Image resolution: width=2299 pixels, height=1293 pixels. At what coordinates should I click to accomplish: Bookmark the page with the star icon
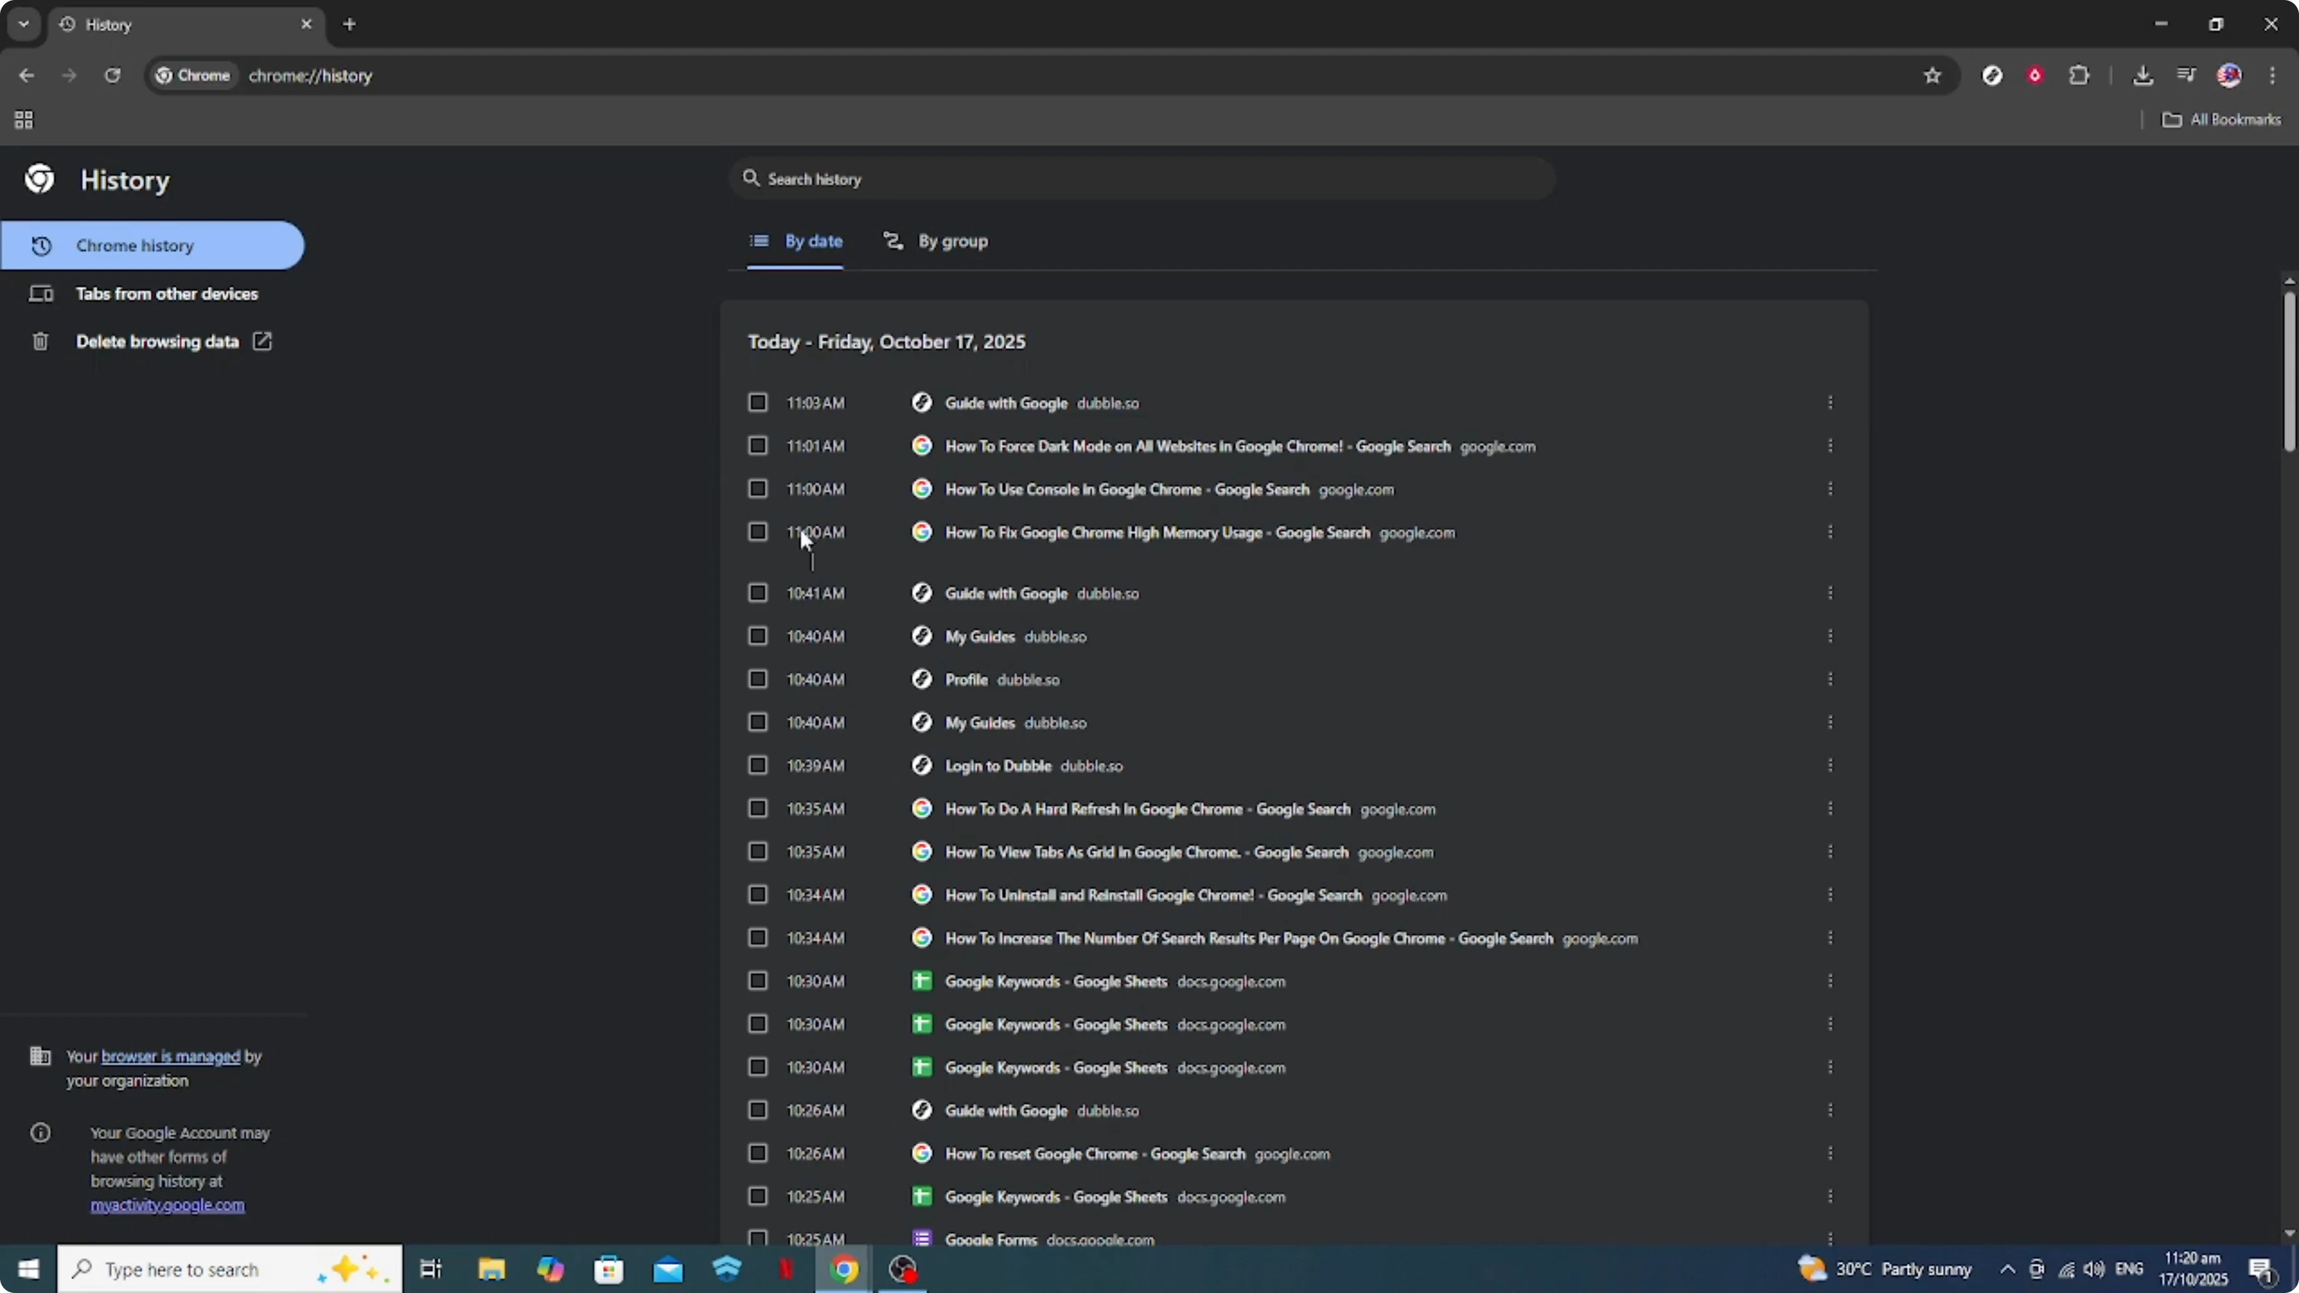click(x=1931, y=76)
